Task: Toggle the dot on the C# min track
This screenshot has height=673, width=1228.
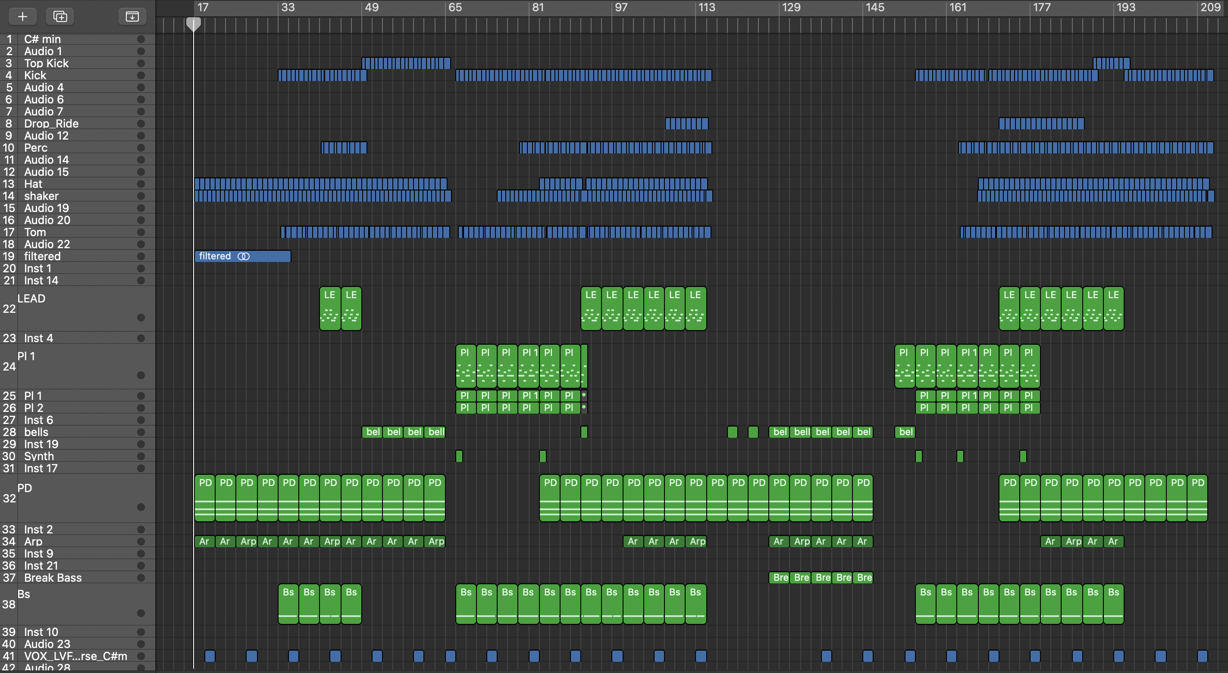Action: pos(141,39)
